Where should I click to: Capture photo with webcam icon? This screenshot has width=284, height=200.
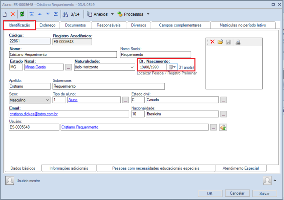pos(238,42)
